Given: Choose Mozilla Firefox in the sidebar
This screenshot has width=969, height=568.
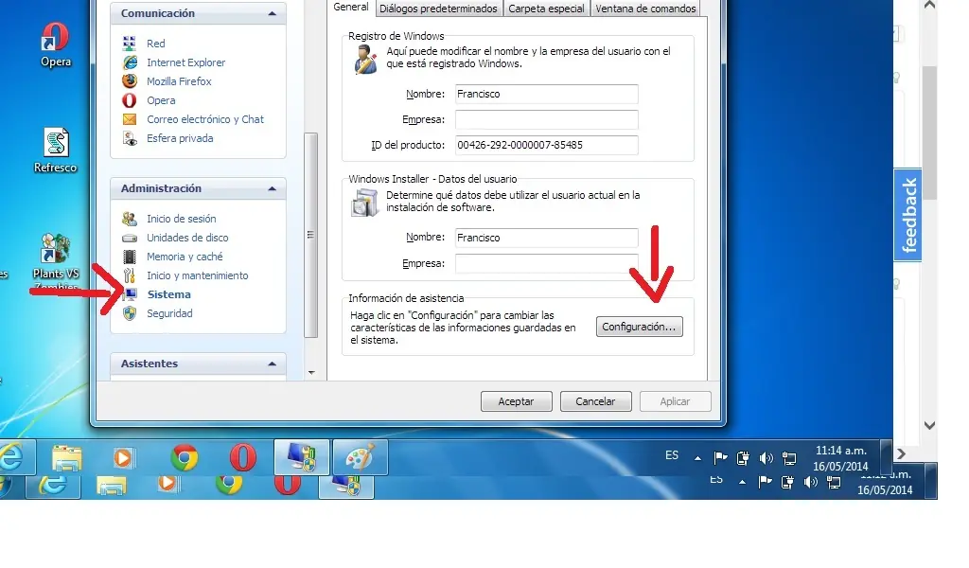Looking at the screenshot, I should [179, 81].
